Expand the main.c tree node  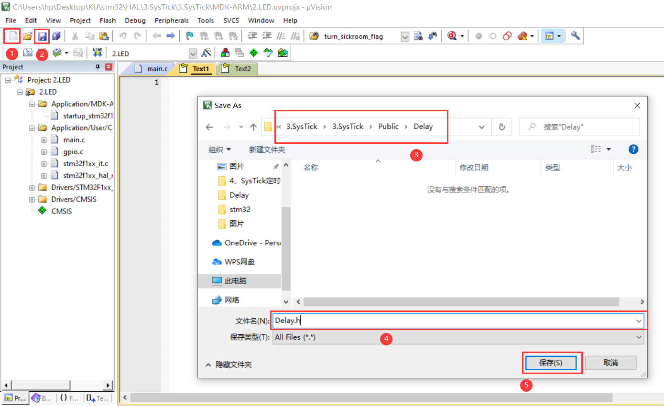tap(44, 140)
